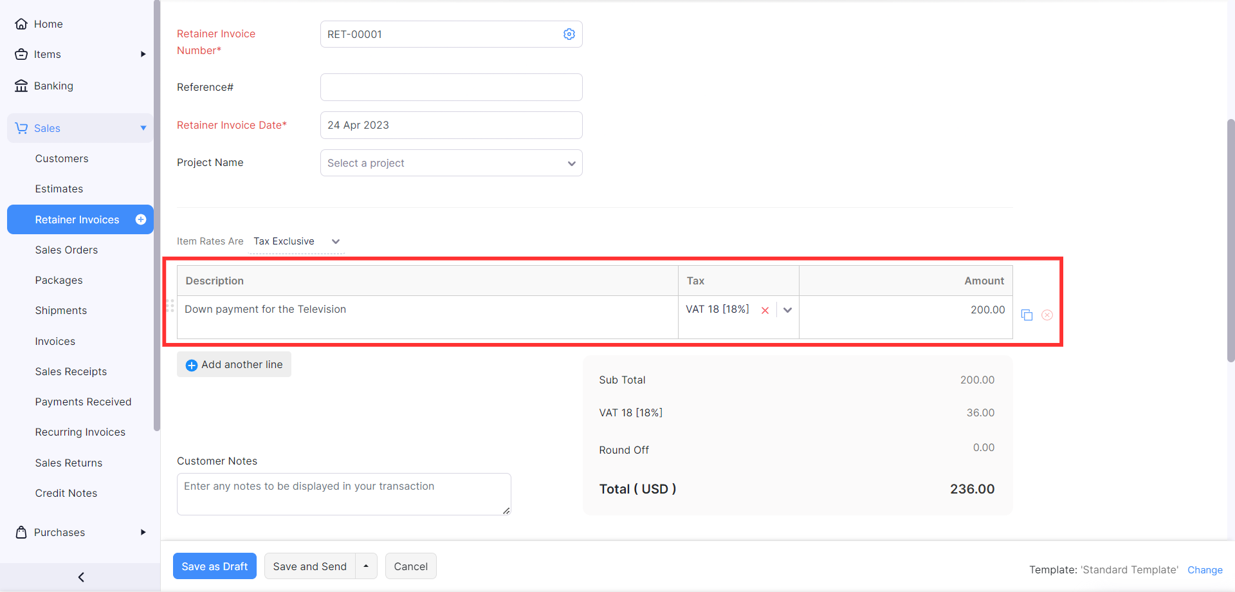Click the Save as Draft button
The image size is (1235, 592).
(214, 566)
